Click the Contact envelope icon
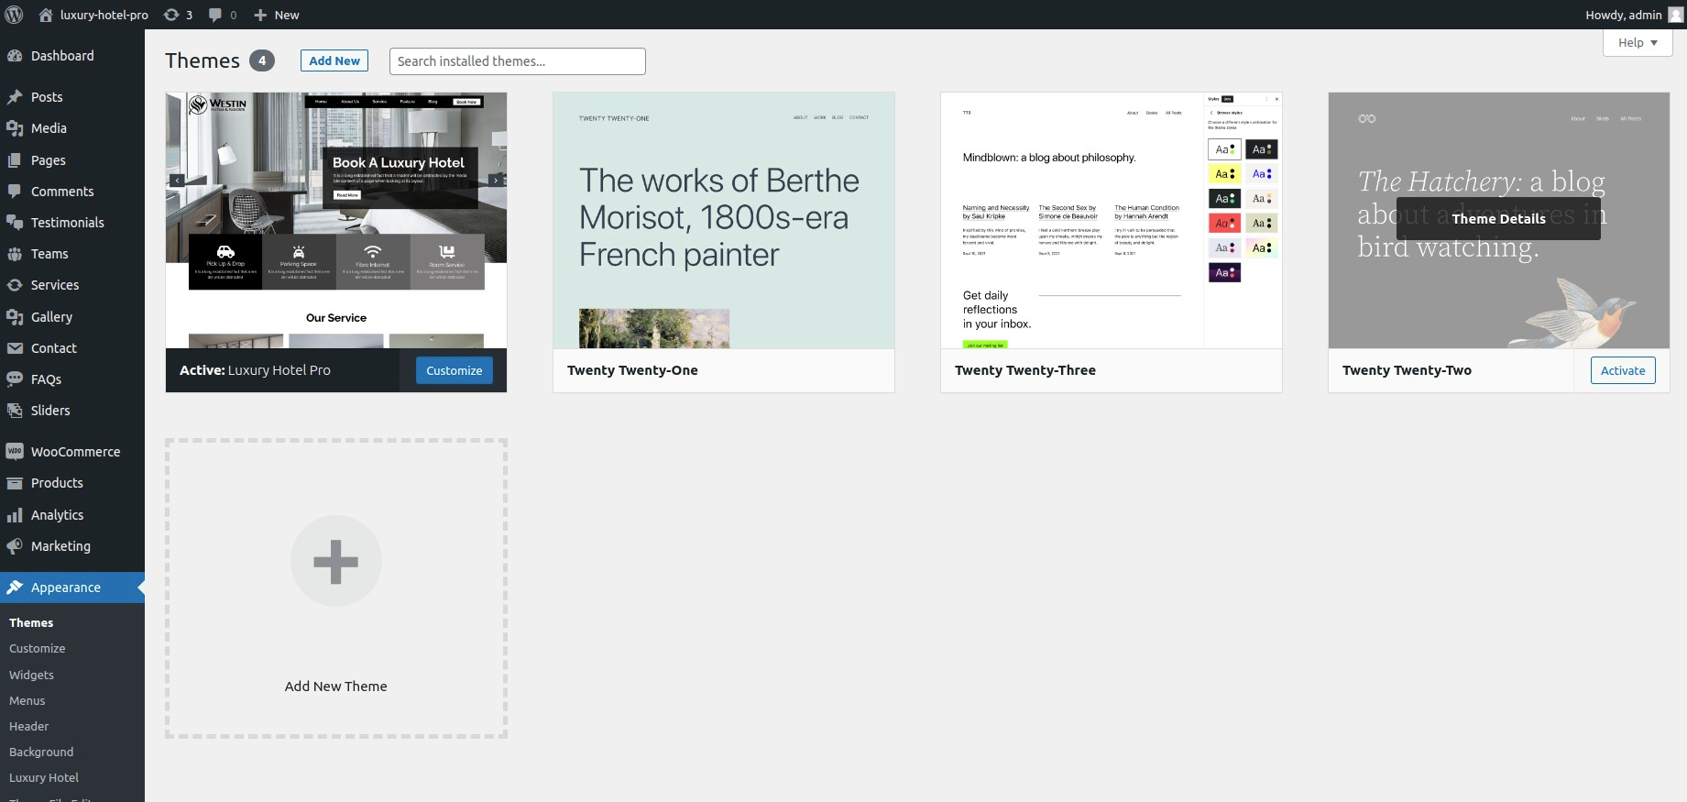 coord(15,348)
